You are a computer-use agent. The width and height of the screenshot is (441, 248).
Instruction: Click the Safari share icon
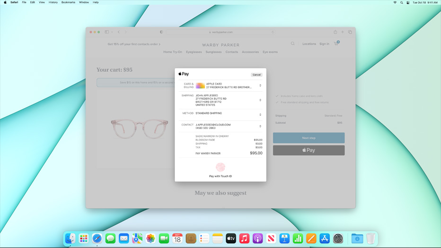click(335, 32)
